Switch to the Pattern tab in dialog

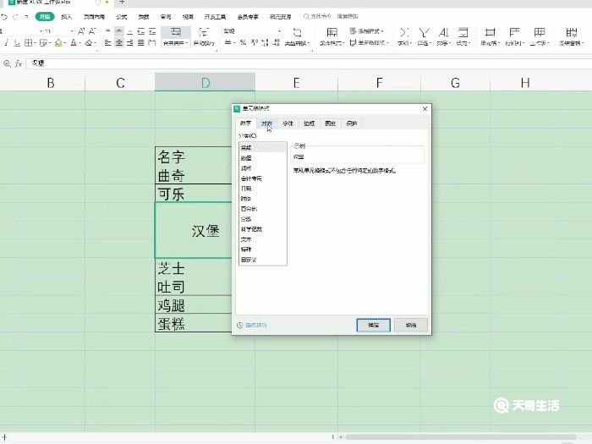pyautogui.click(x=331, y=123)
